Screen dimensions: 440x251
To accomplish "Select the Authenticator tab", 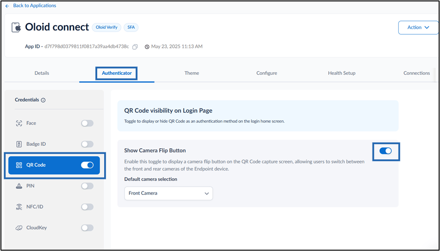I will click(117, 73).
